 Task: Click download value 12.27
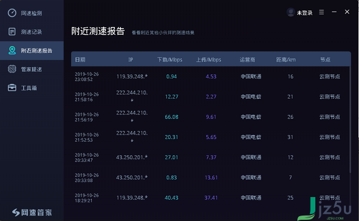coord(172,96)
